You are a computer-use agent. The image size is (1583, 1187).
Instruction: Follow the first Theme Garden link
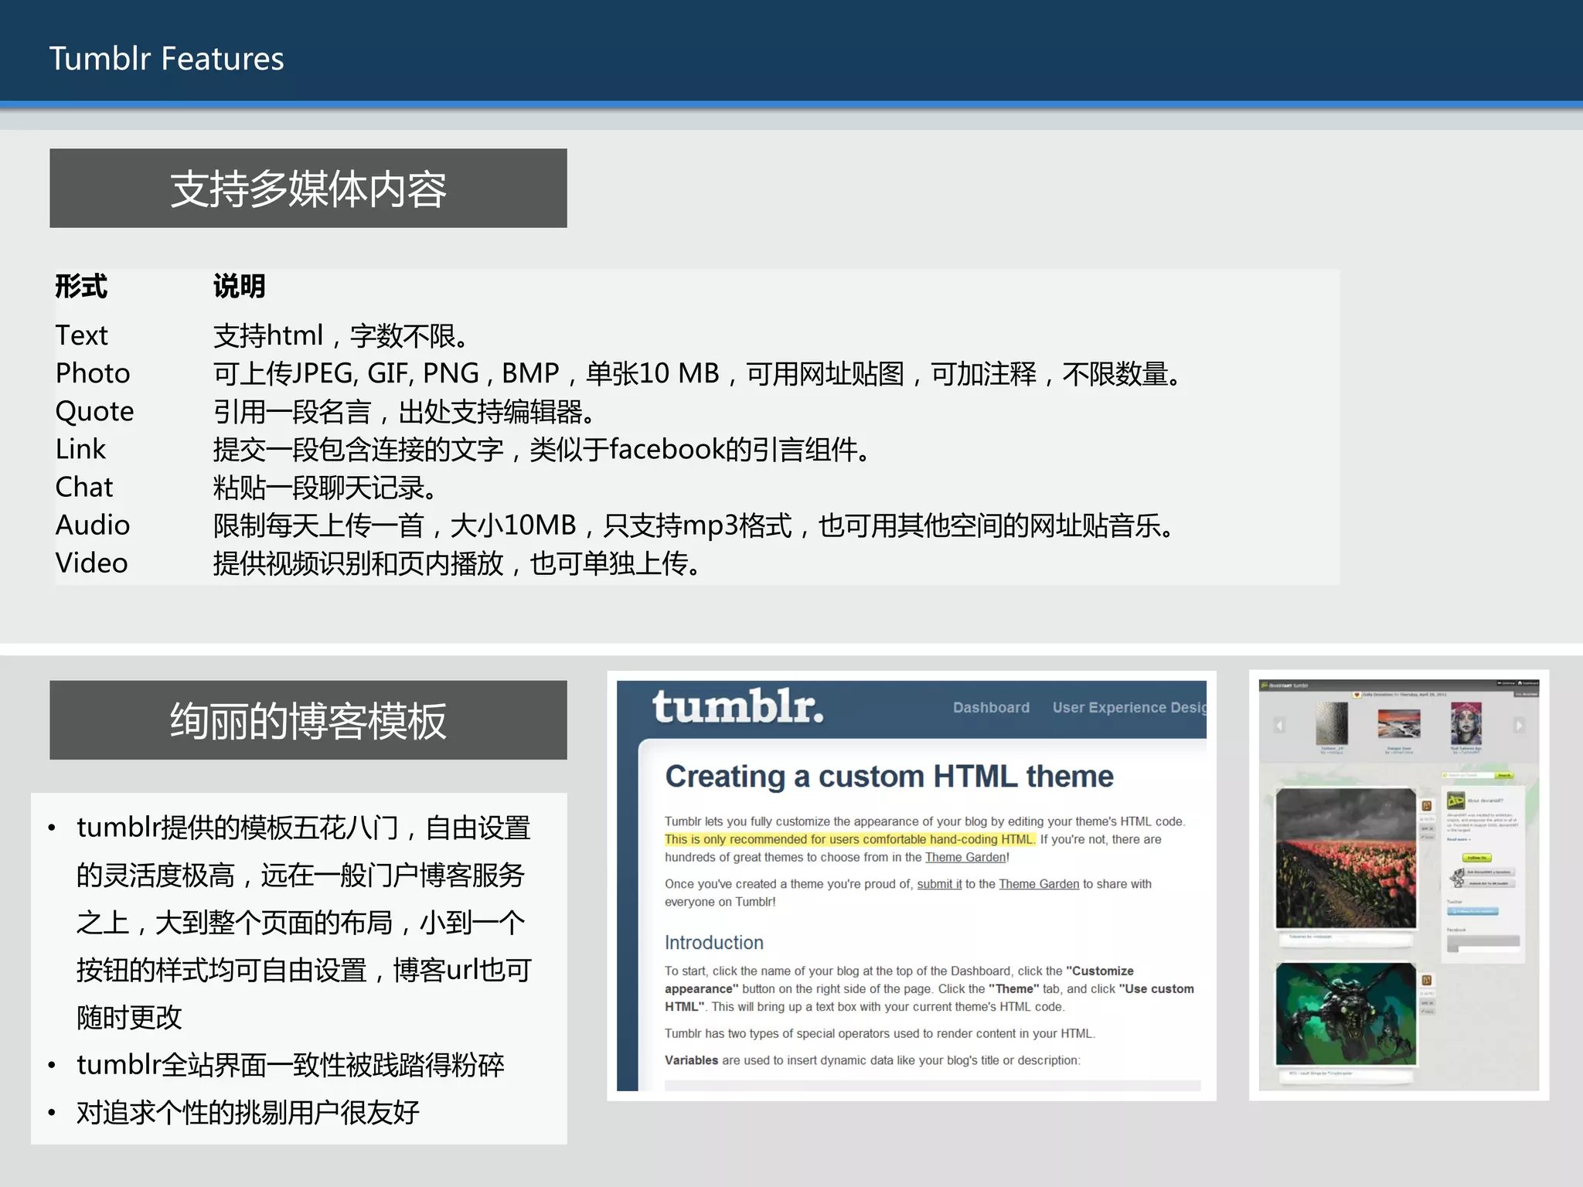pyautogui.click(x=965, y=857)
